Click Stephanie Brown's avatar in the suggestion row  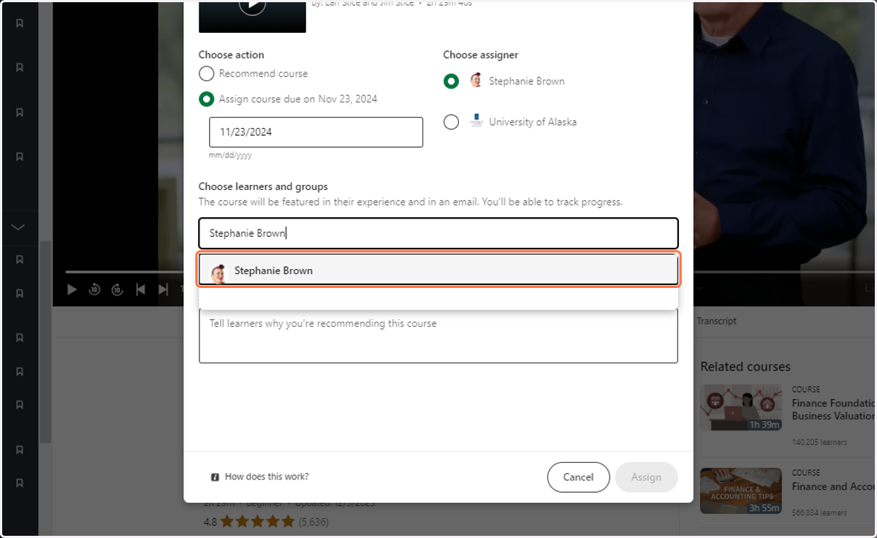point(218,272)
